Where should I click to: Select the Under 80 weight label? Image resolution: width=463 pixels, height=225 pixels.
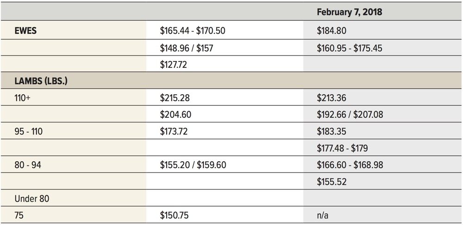pos(32,199)
